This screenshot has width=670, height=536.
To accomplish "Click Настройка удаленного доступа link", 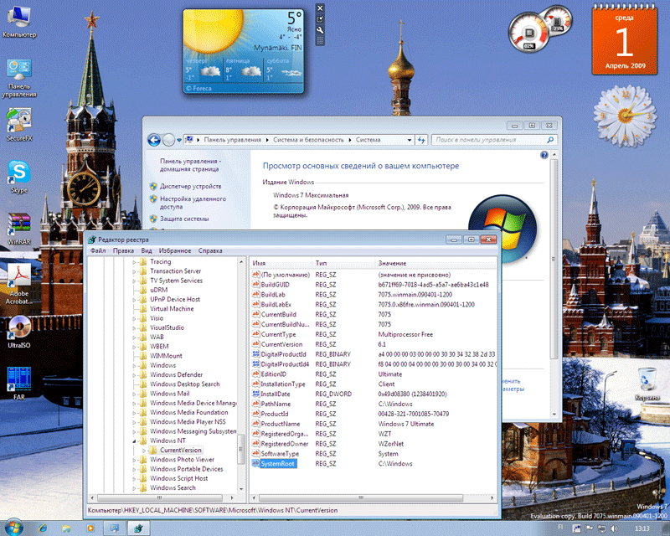I will 193,203.
